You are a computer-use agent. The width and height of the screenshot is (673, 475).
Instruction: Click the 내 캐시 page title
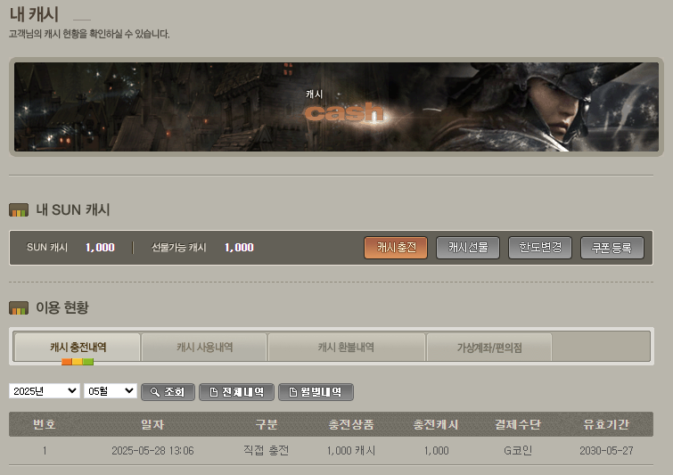click(x=34, y=14)
